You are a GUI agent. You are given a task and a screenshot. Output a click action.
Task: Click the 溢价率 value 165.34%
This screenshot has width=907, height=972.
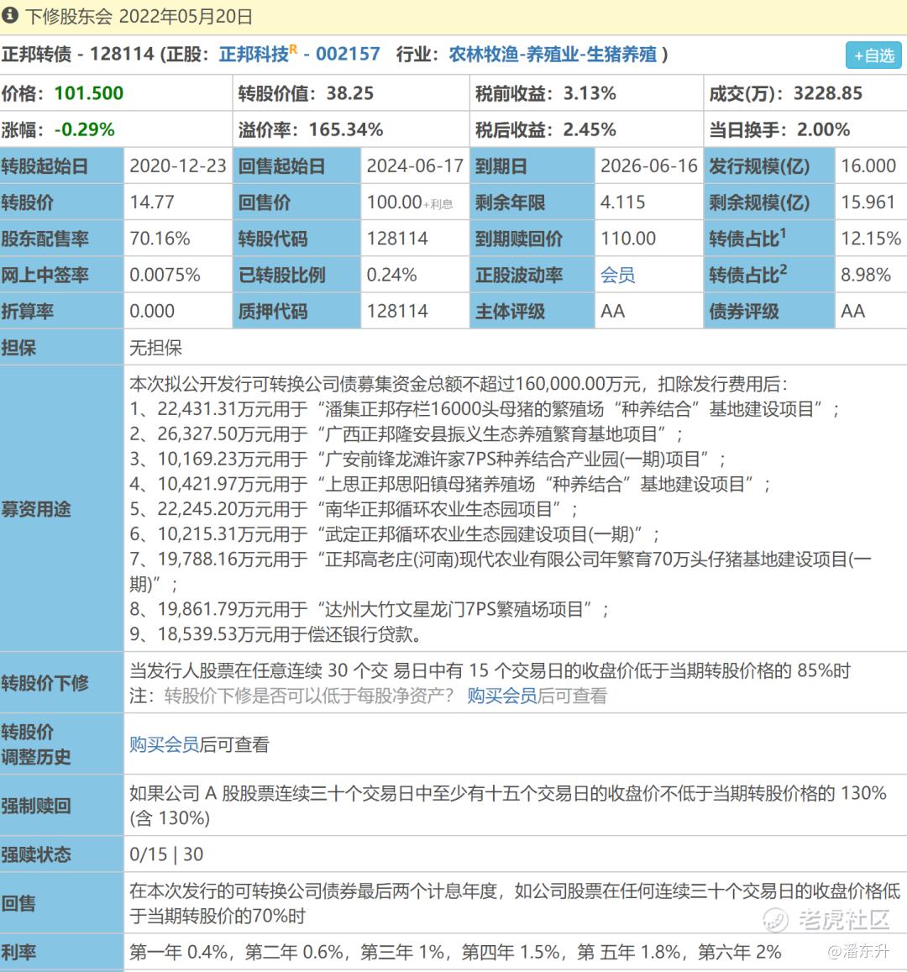point(346,129)
